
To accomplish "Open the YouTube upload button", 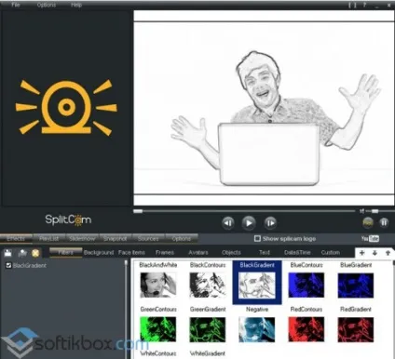I will [370, 238].
